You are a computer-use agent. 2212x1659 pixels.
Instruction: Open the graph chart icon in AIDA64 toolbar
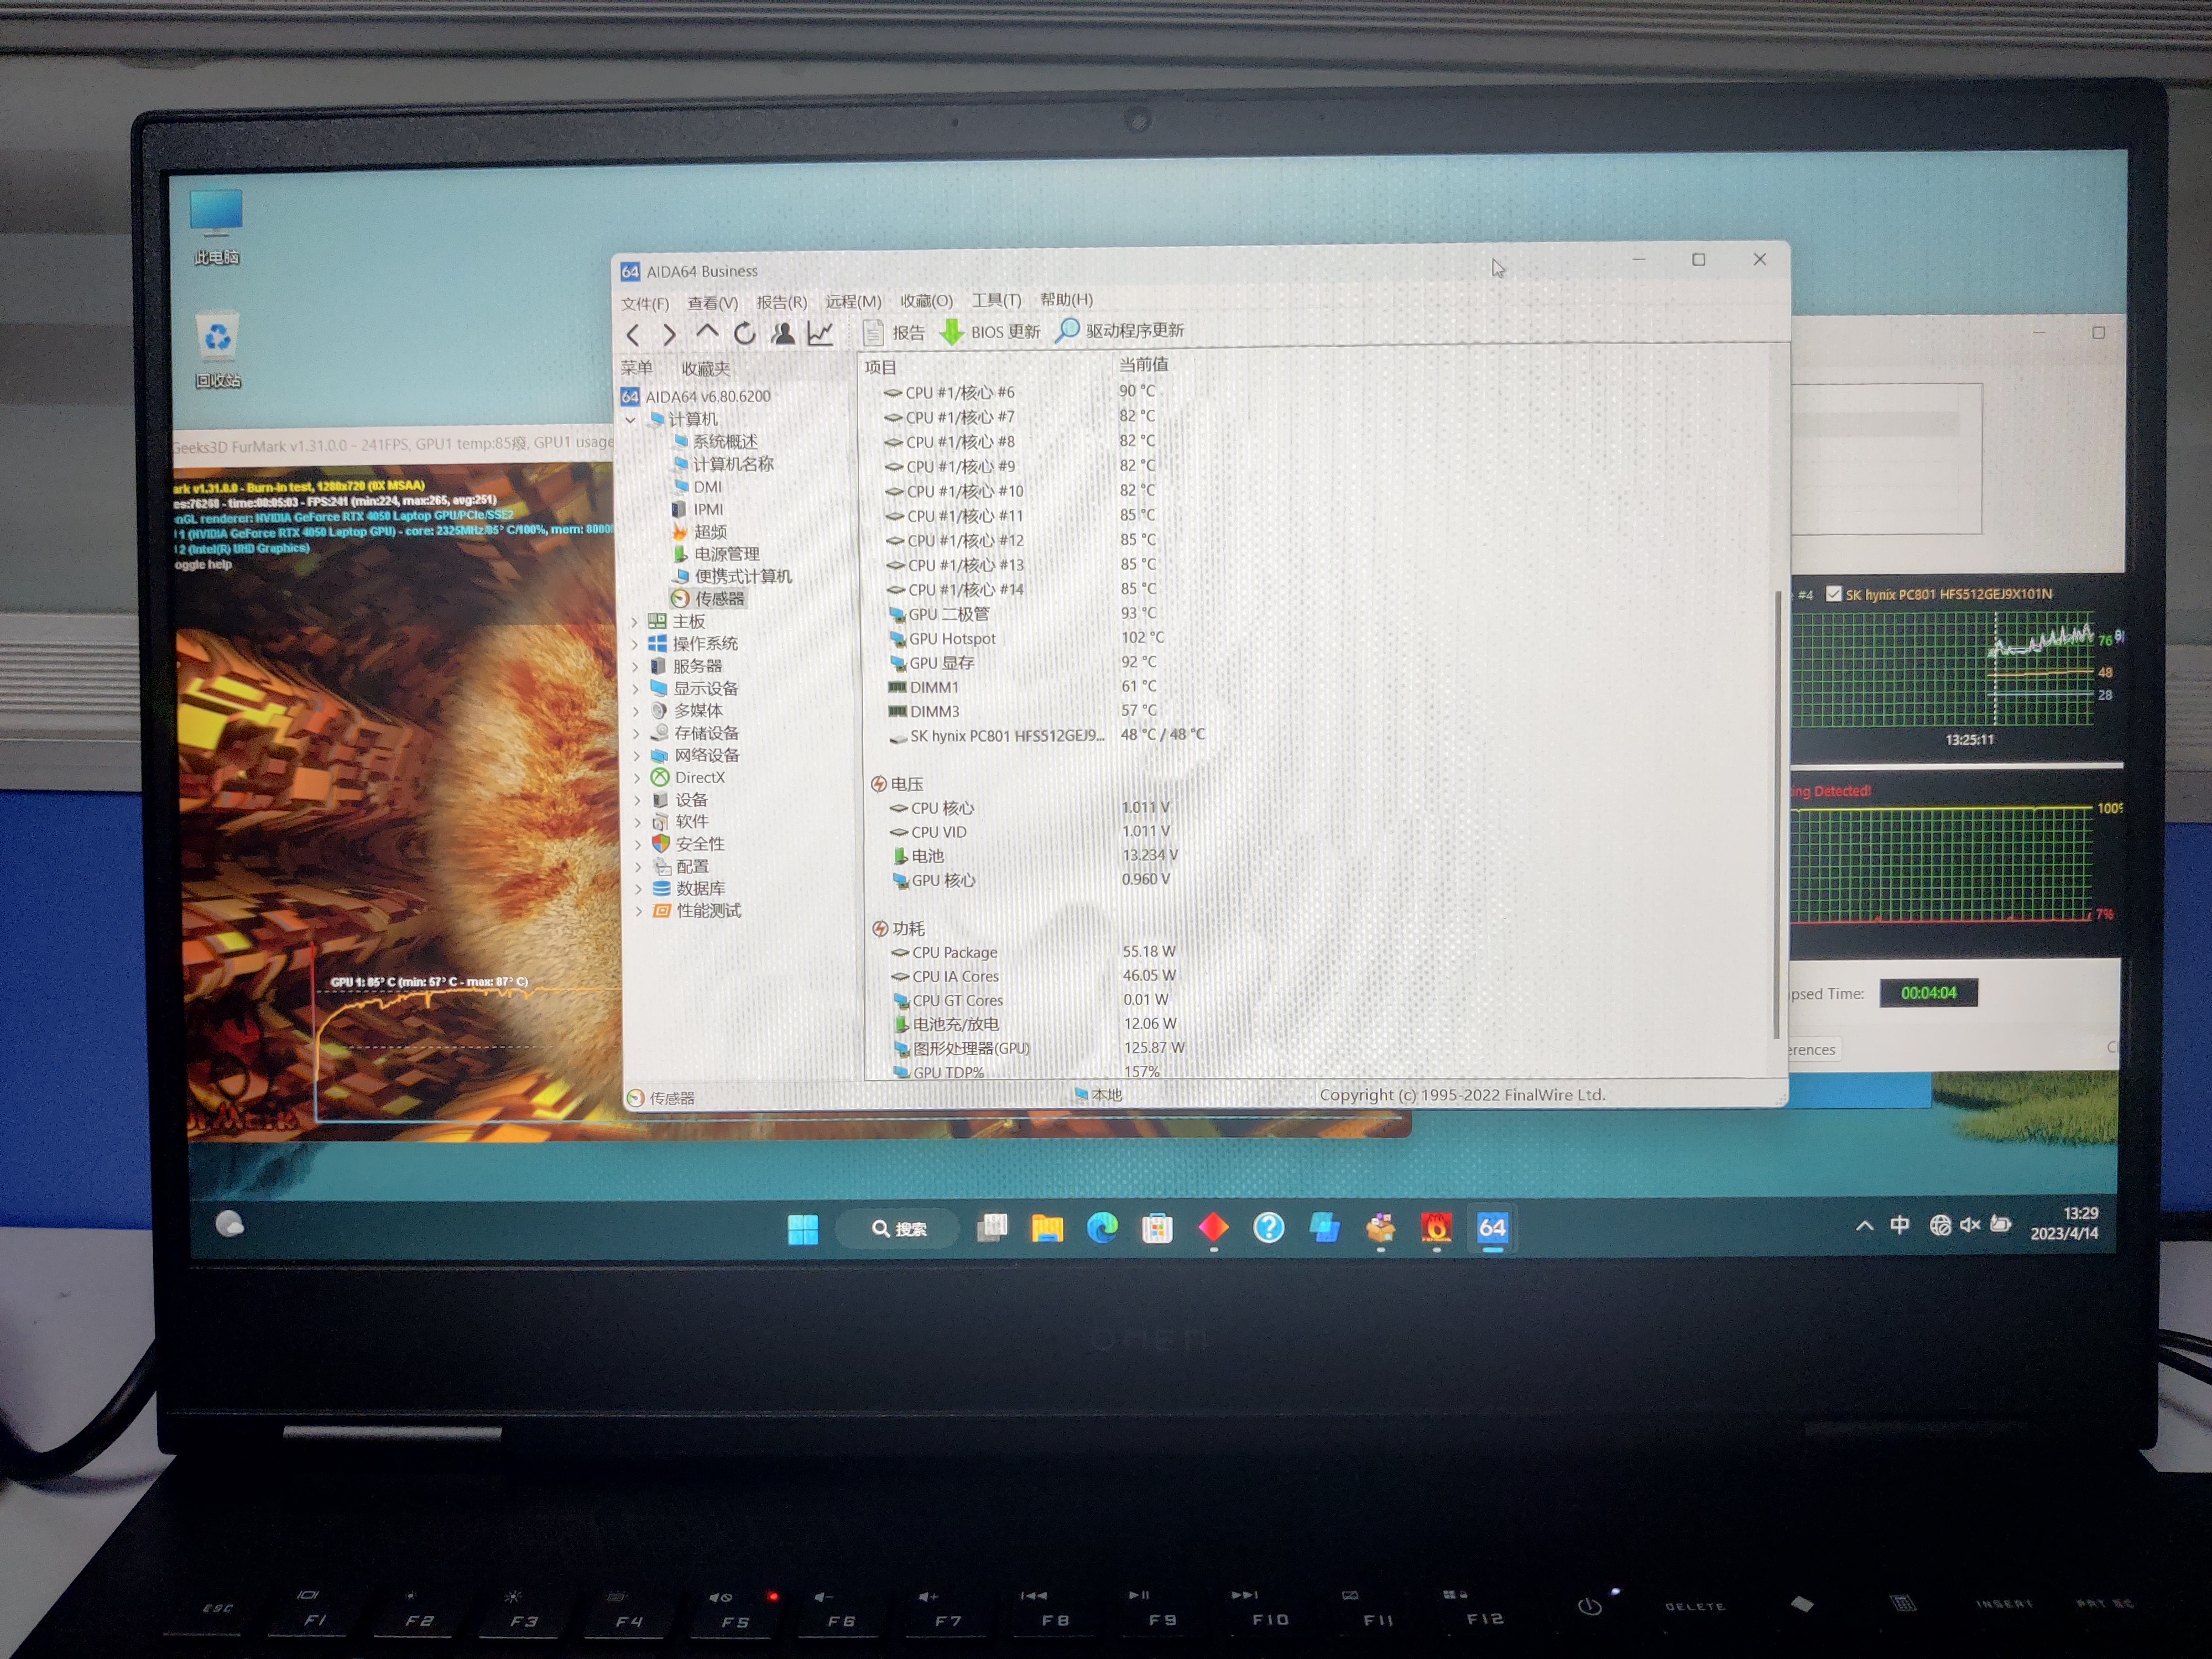(x=820, y=333)
